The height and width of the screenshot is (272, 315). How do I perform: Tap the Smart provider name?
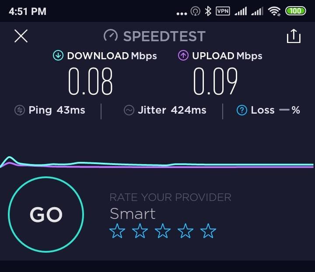(133, 214)
